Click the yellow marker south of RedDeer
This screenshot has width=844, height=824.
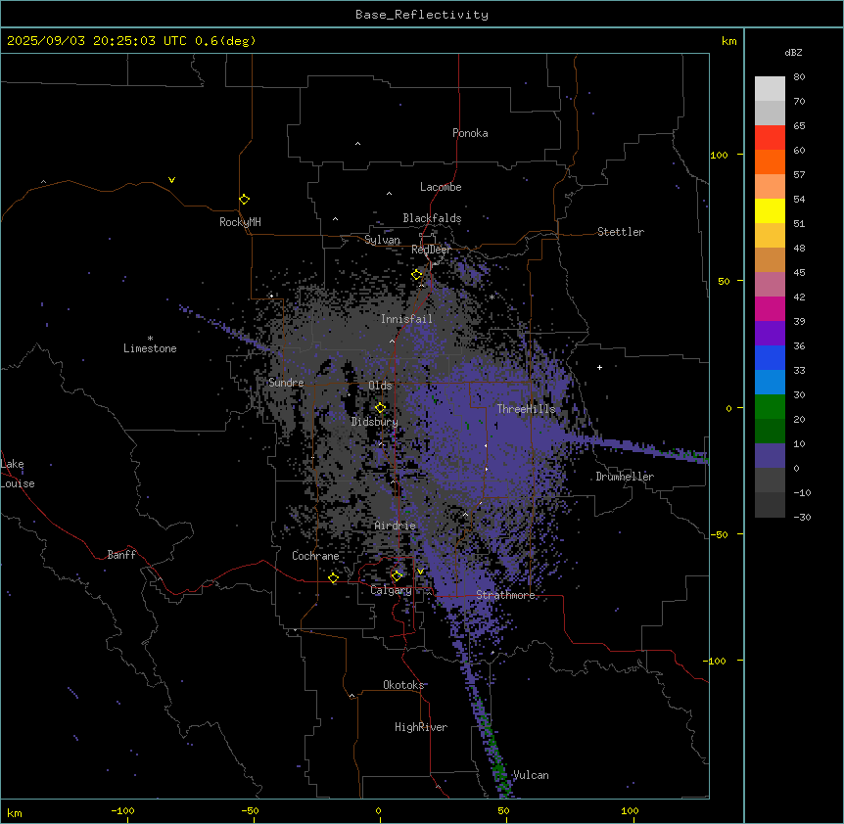pyautogui.click(x=417, y=275)
